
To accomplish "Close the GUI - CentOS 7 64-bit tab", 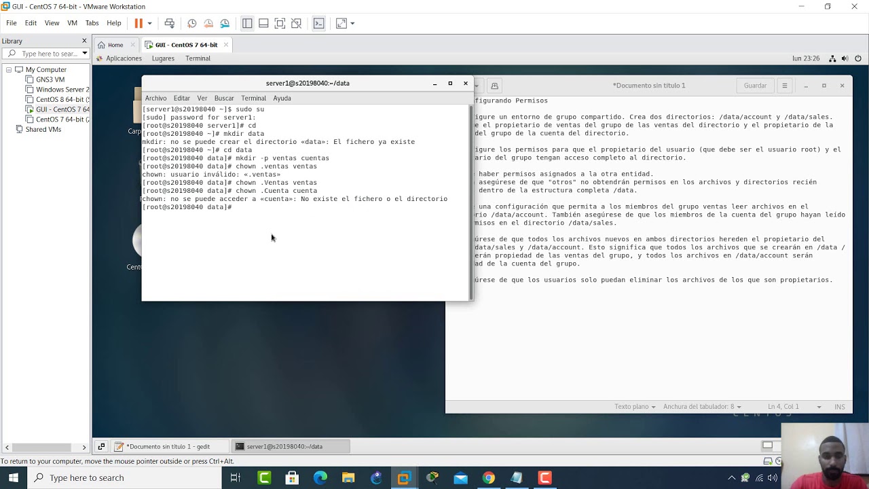I will (226, 45).
